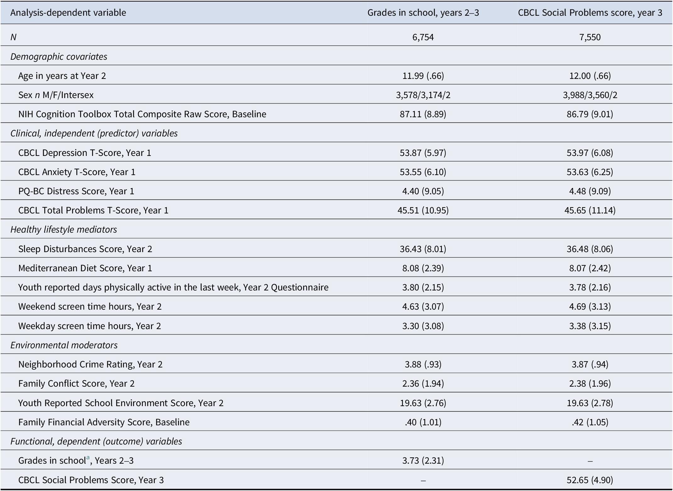
Task: Select the value '52.65 (4.90)'
Action: coord(590,480)
